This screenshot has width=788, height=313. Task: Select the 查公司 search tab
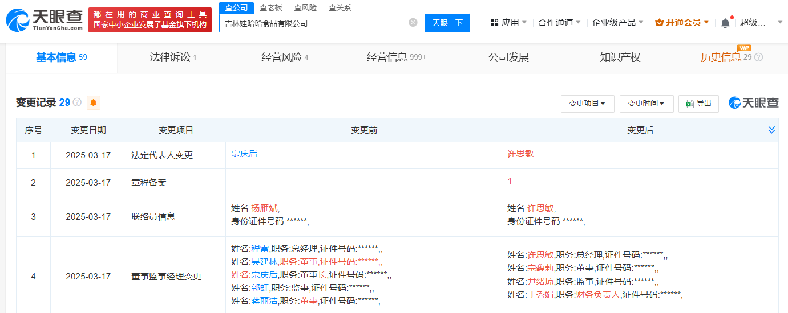click(x=236, y=7)
